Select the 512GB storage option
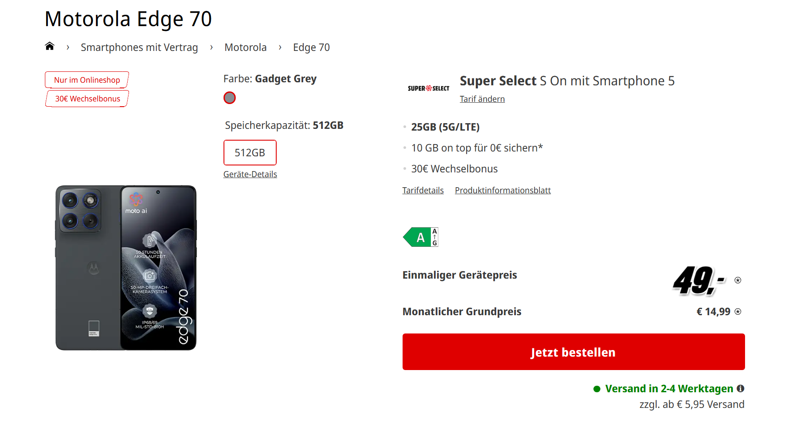 (250, 153)
